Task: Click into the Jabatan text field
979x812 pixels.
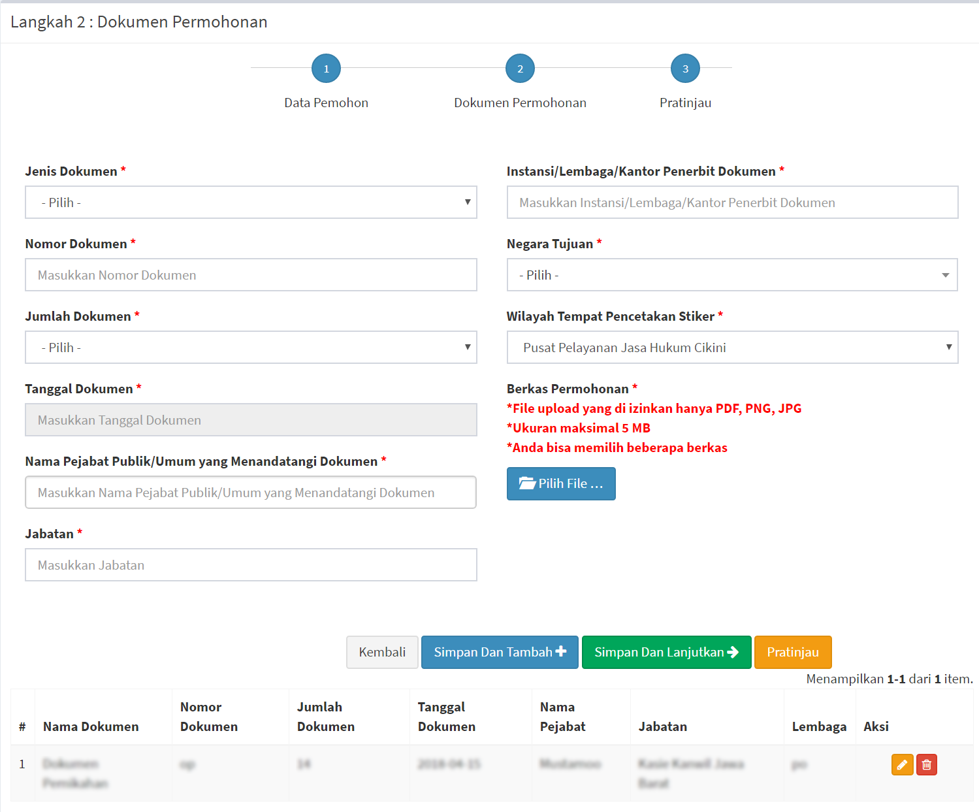Action: [x=251, y=565]
